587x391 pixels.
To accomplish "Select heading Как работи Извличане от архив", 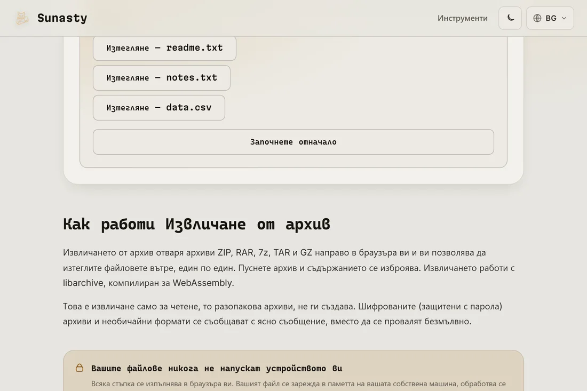I will tap(196, 224).
